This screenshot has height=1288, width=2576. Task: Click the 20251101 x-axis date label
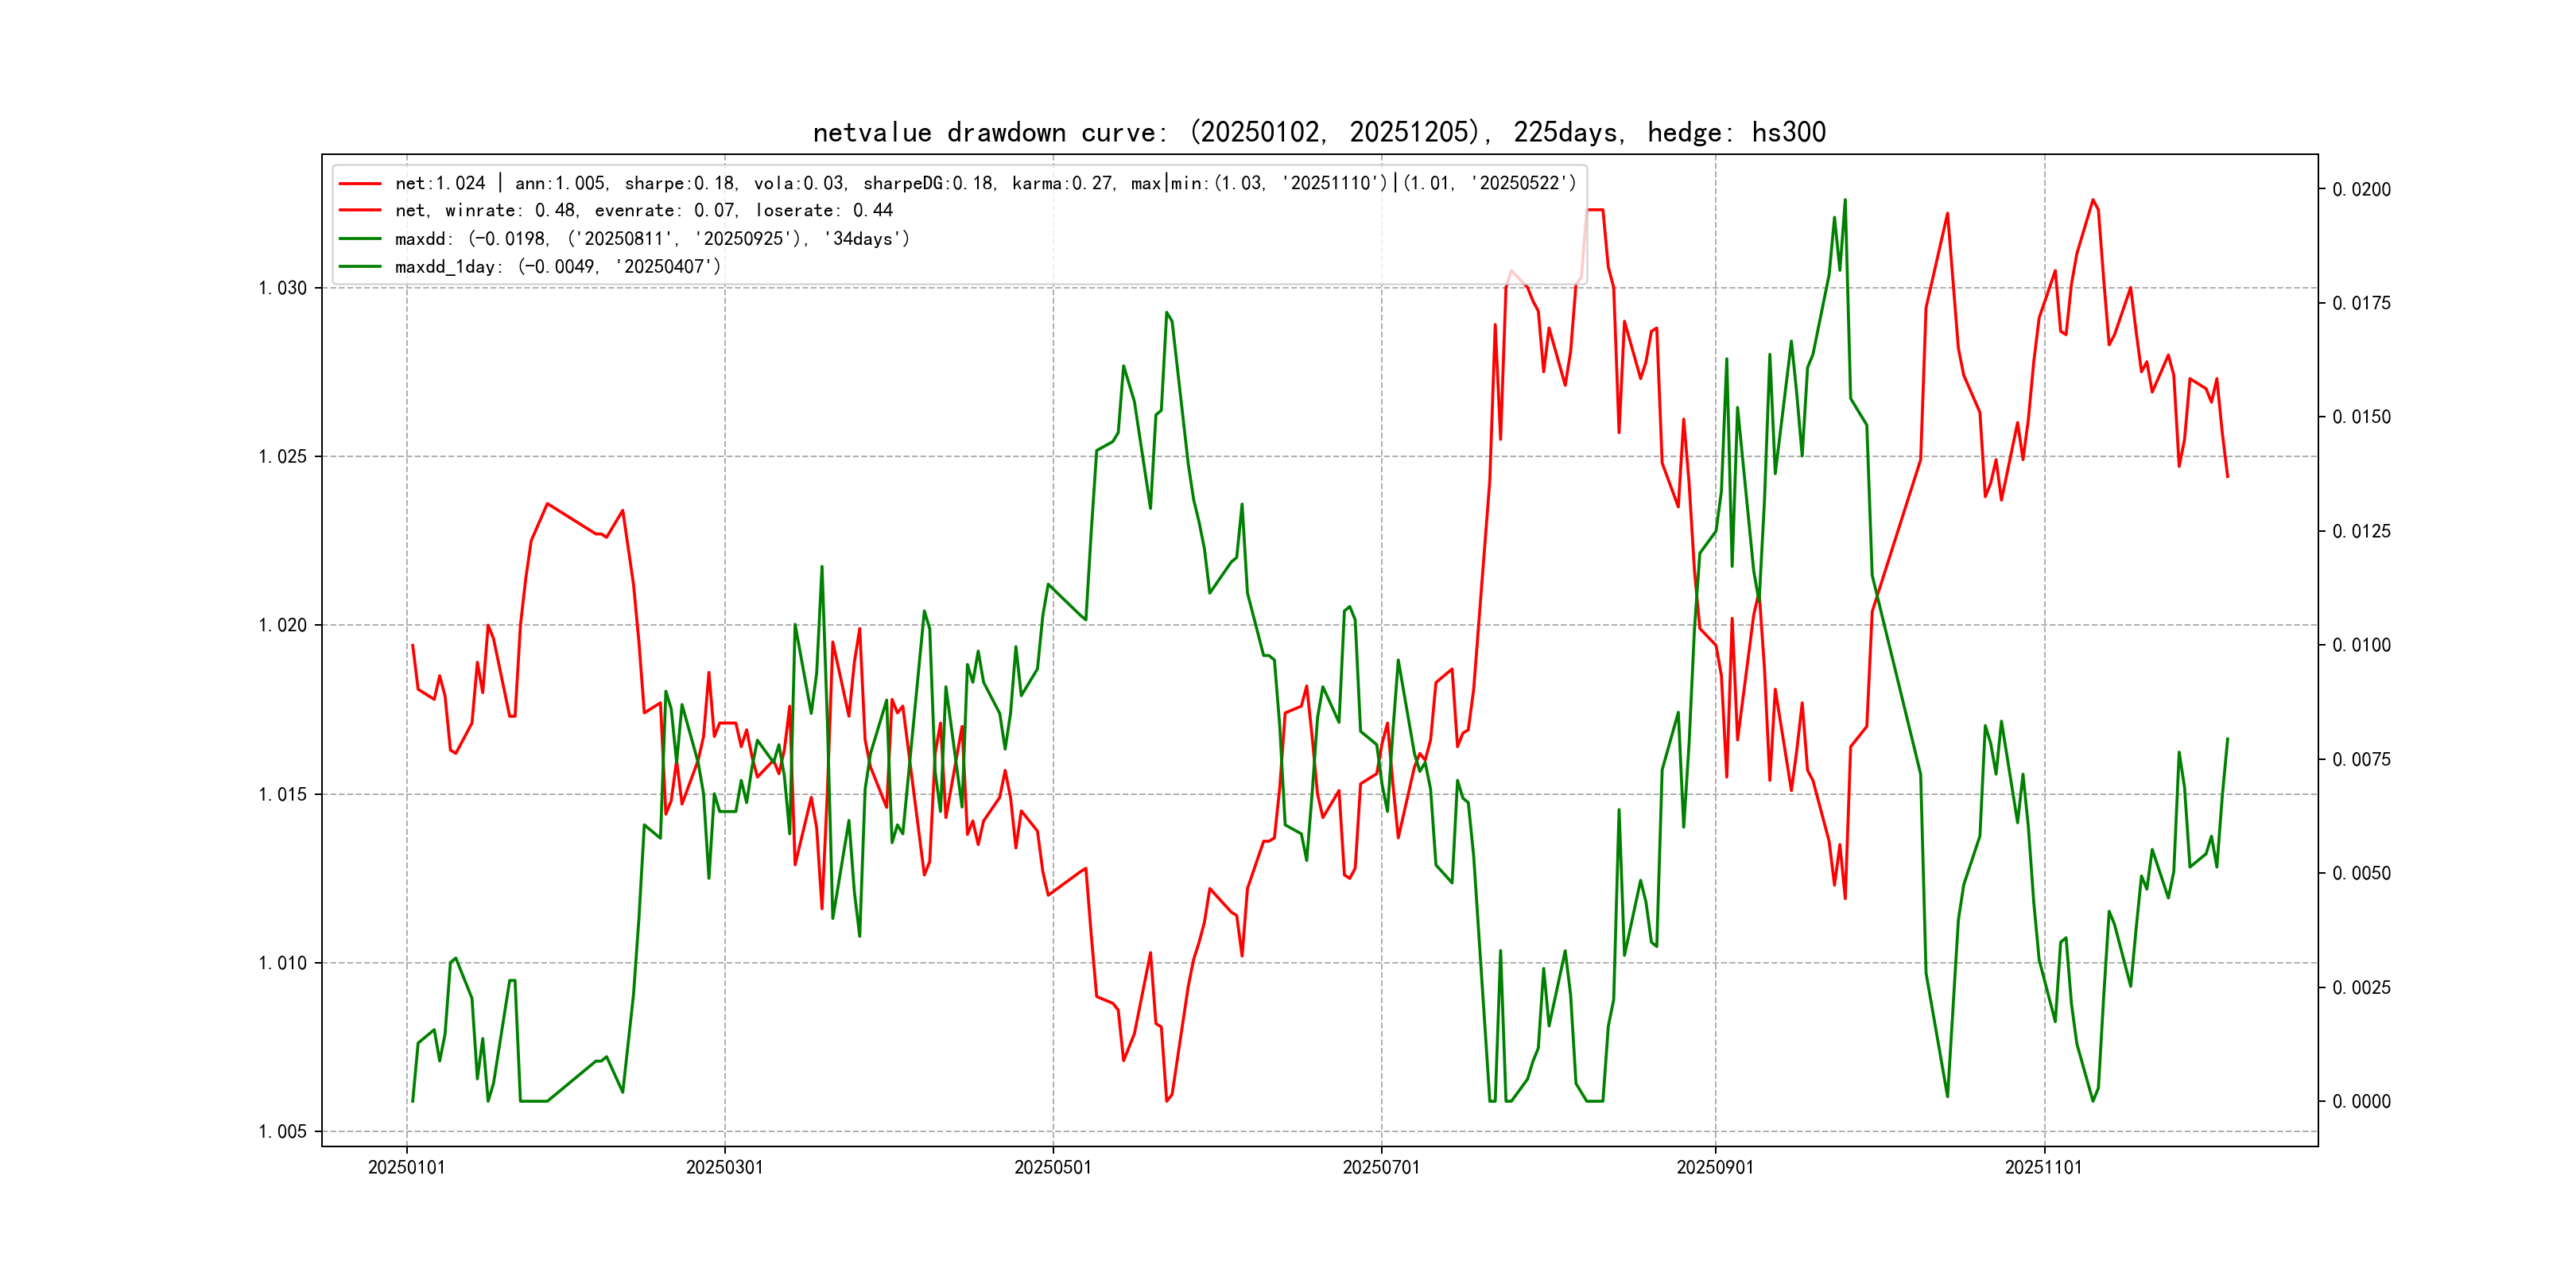[2043, 1167]
